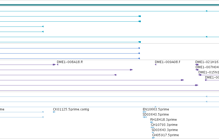This screenshot has width=219, height=139.
Task: Click the DME1-021H16 purple arrow glyph
Action: (197, 65)
